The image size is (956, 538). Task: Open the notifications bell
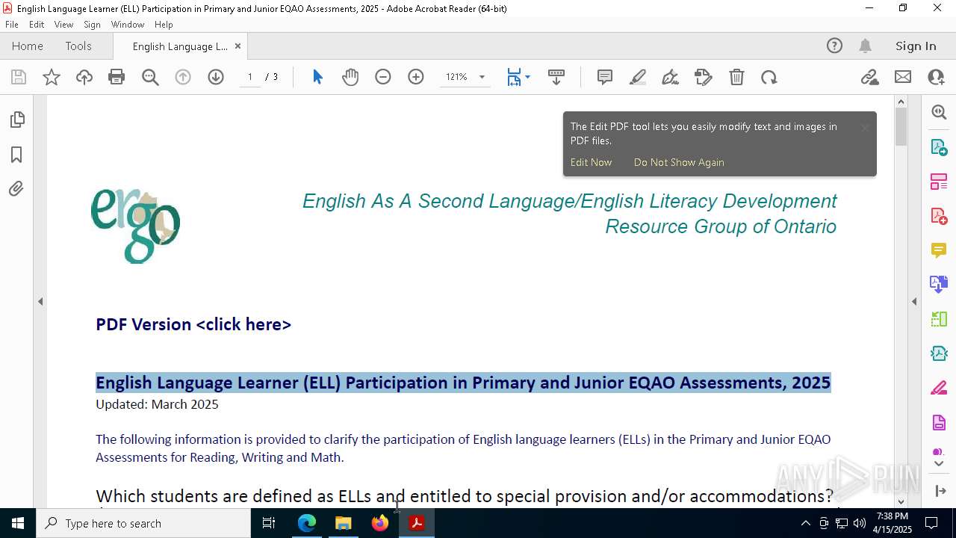pos(865,46)
